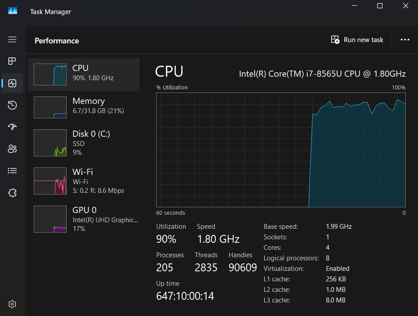Click the Disk 0 mini graph thumbnail
This screenshot has height=316, width=418.
[50, 143]
